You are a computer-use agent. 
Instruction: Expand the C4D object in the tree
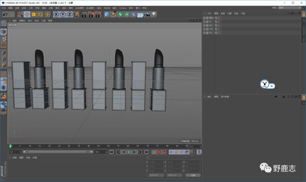point(204,29)
